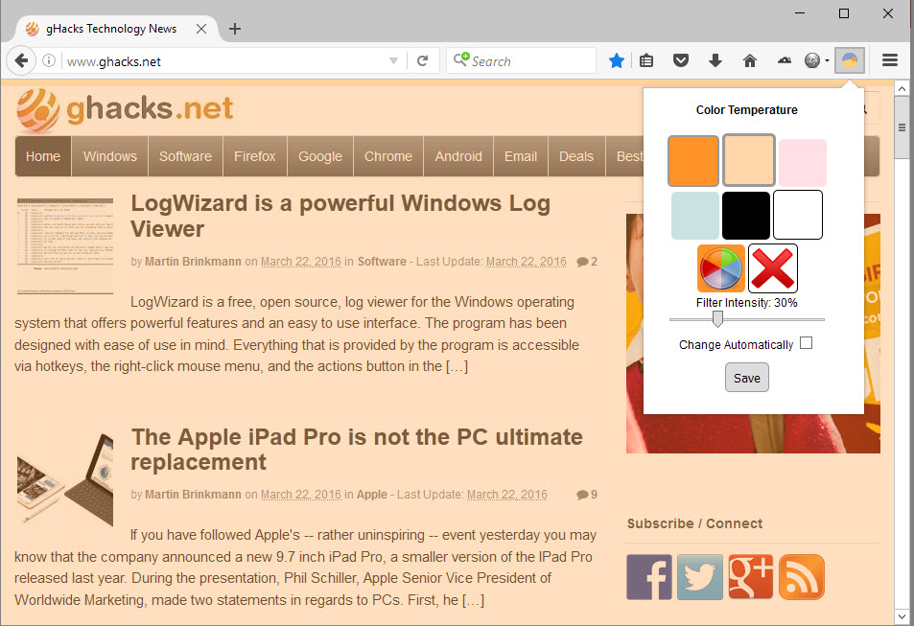Open the Apple iPad Pro article headline
Image resolution: width=914 pixels, height=626 pixels.
pyautogui.click(x=357, y=450)
